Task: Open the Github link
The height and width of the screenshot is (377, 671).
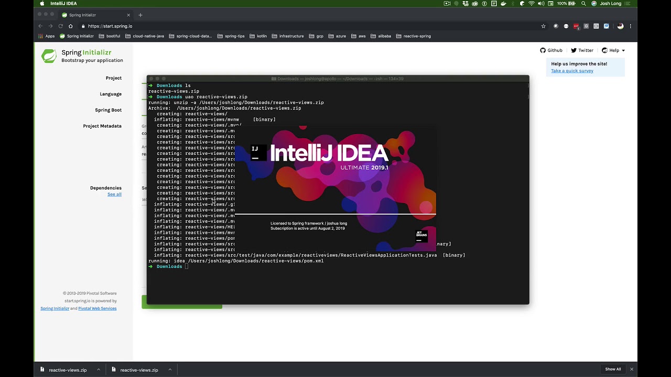Action: 551,50
